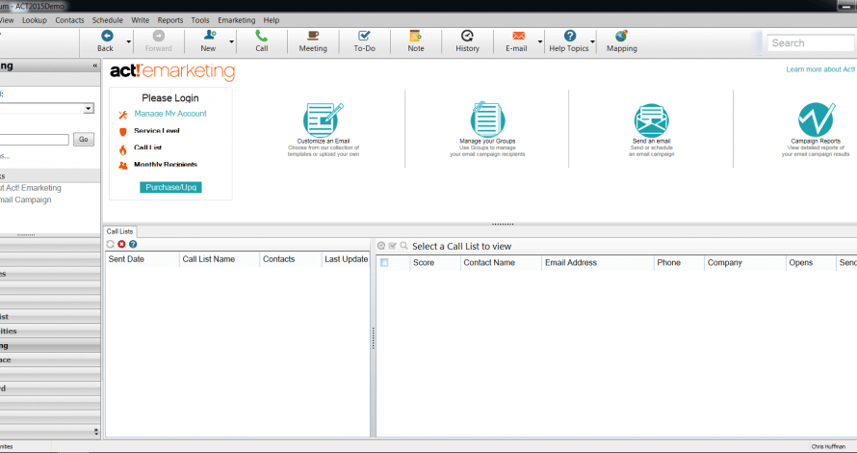Sort by the Call List Name column header

(220, 259)
